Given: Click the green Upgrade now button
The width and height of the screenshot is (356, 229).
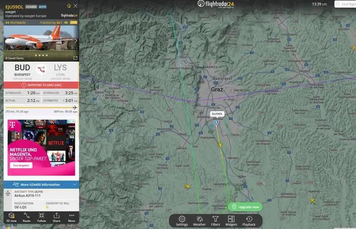Looking at the screenshot, I should pyautogui.click(x=246, y=207).
